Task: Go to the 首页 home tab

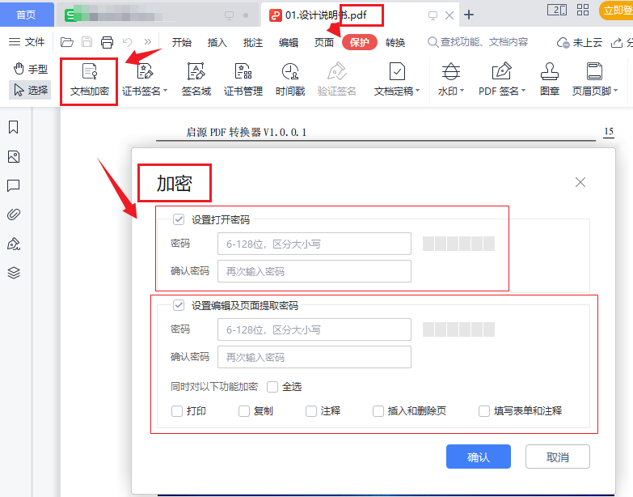Action: [26, 15]
